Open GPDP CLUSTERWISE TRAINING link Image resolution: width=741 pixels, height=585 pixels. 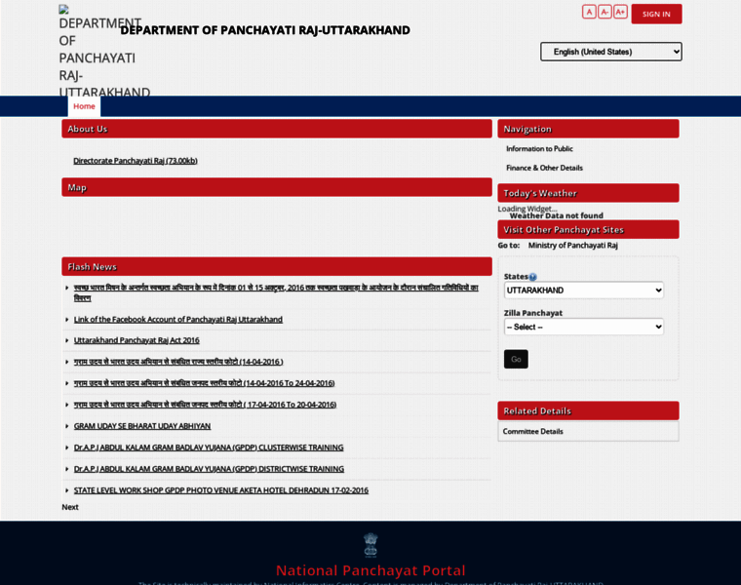(x=209, y=448)
